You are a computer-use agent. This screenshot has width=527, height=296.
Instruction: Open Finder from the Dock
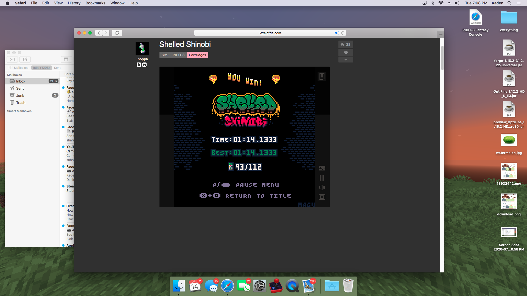[179, 286]
